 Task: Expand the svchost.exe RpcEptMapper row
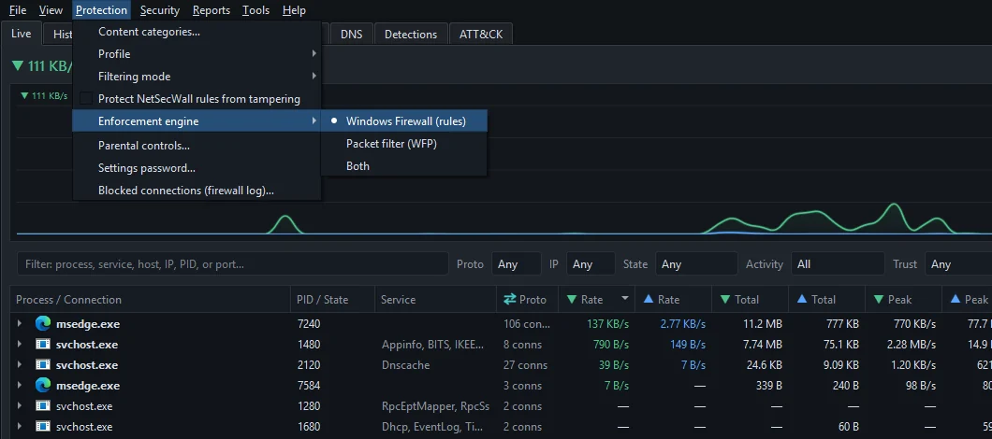click(20, 406)
